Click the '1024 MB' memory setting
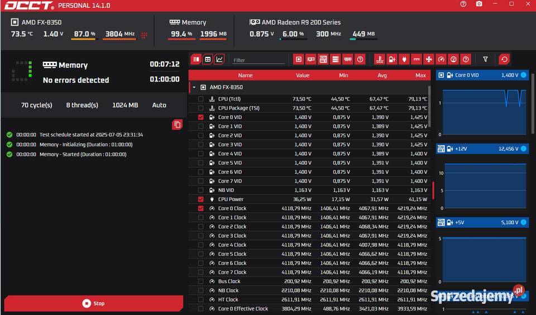Image resolution: width=536 pixels, height=315 pixels. 125,105
